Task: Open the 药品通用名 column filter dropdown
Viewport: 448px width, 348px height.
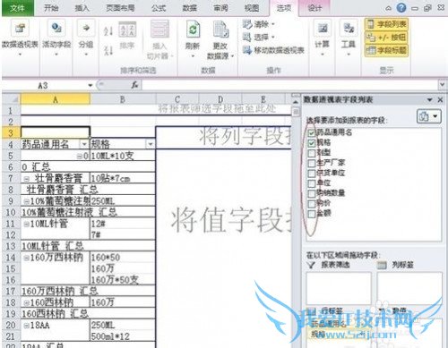Action: [x=84, y=144]
